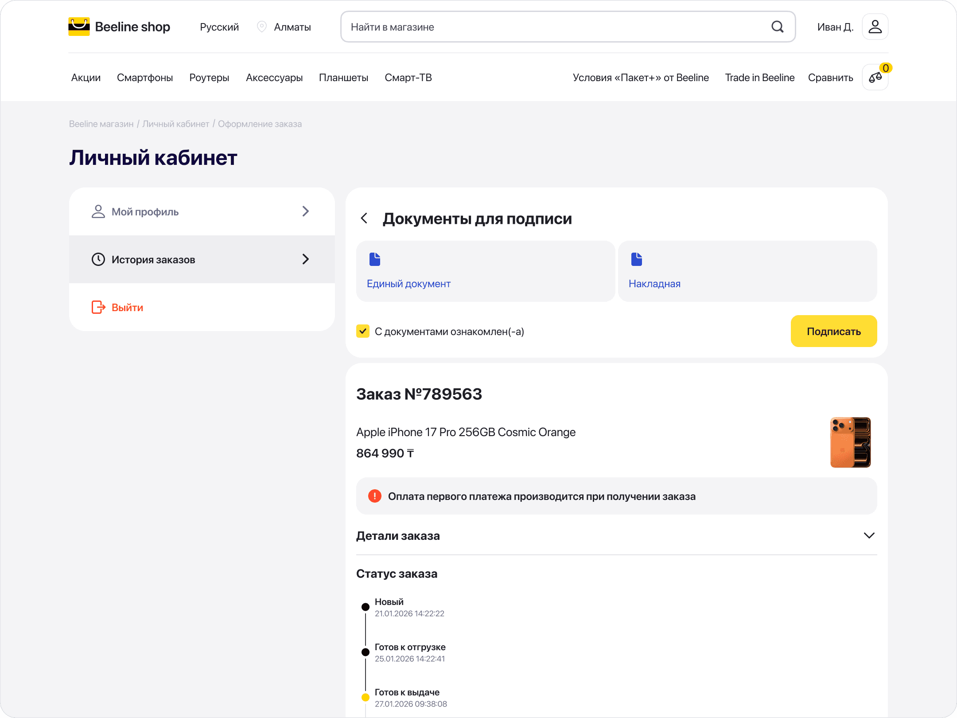Viewport: 957px width, 718px height.
Task: Go back with the left arrow icon
Action: click(x=364, y=218)
